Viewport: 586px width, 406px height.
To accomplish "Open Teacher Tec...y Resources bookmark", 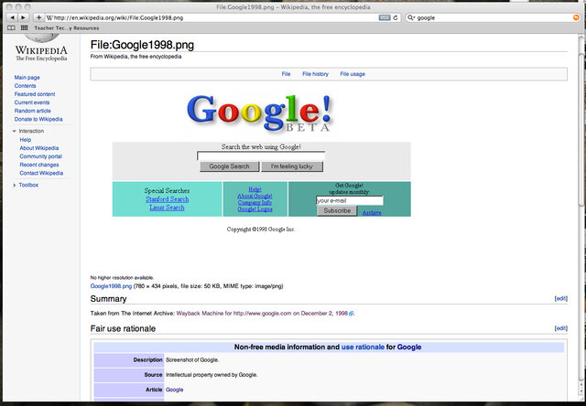I will coord(67,28).
